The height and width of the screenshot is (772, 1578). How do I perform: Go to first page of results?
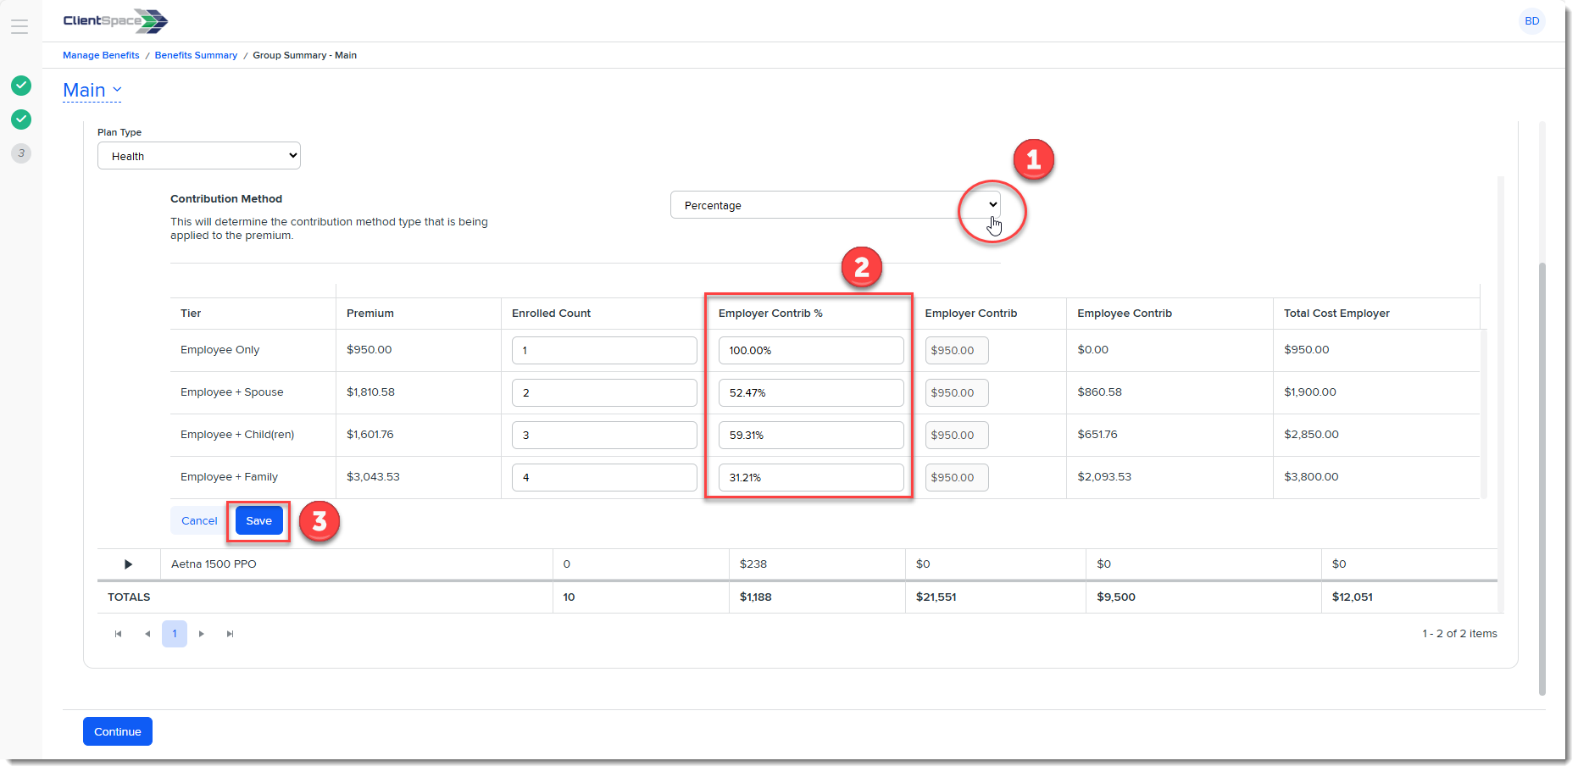tap(118, 634)
